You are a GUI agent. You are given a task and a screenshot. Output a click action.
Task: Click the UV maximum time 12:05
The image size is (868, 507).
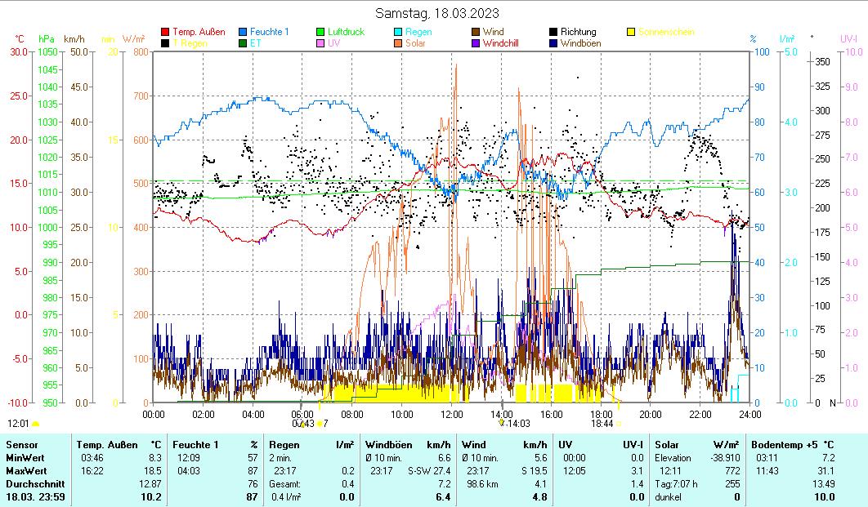(574, 471)
